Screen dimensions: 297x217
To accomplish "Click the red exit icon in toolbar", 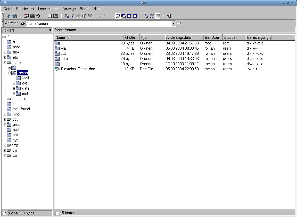I will tap(169, 16).
